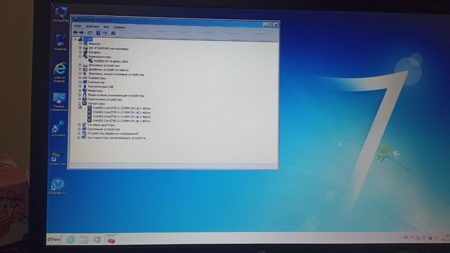450x253 pixels.
Task: Select the Дисковые устройства category
Action: coord(104,65)
